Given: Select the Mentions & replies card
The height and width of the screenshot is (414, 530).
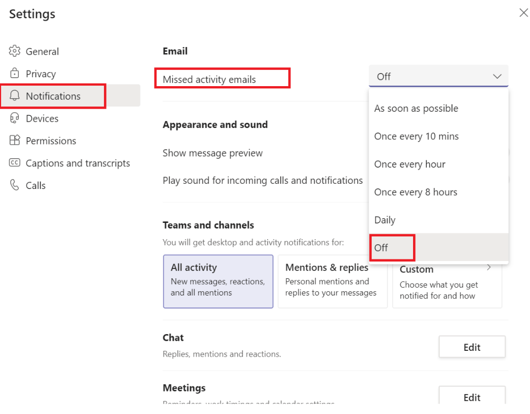Looking at the screenshot, I should (x=332, y=281).
